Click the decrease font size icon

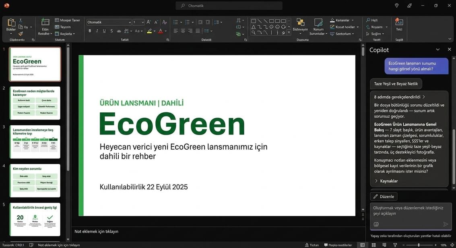(x=156, y=22)
